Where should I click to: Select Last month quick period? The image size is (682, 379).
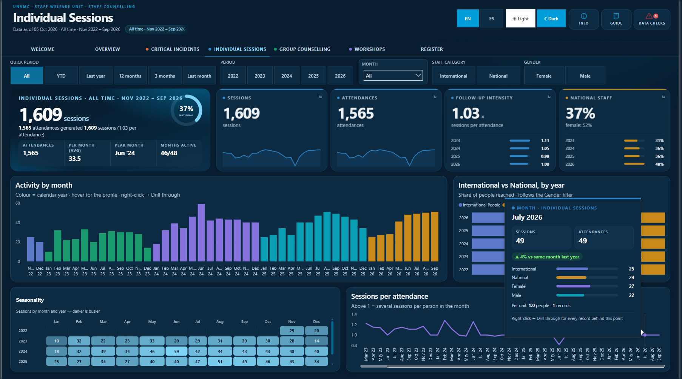tap(199, 76)
